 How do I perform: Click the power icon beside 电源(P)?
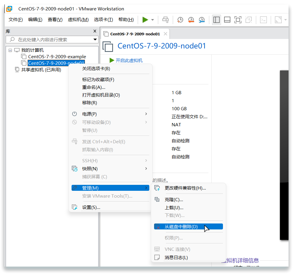click(75, 114)
